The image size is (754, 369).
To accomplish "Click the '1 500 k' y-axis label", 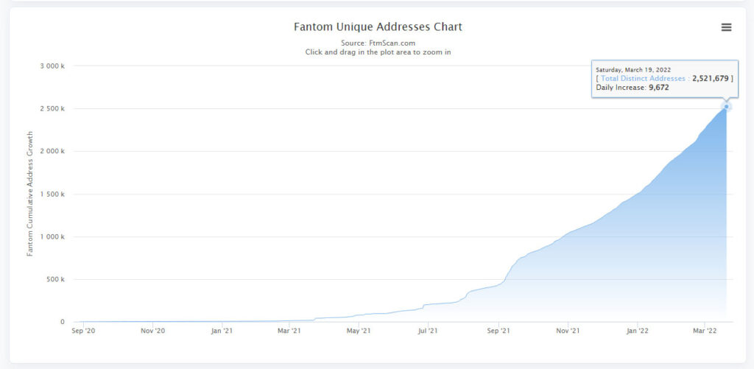I will (53, 194).
